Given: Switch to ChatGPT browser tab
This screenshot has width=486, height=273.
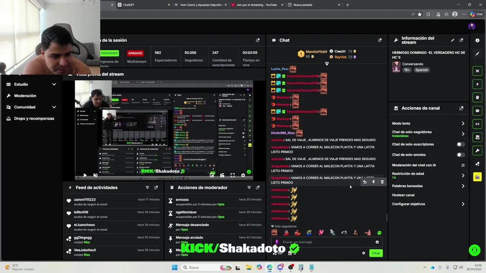Looking at the screenshot, I should tap(144, 5).
